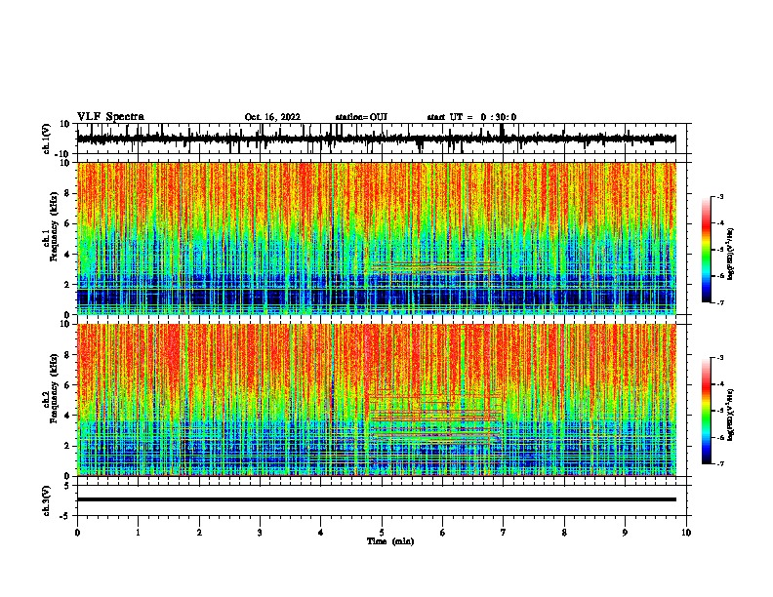
Task: Click the ch.3 flat voltage trace line
Action: [376, 499]
